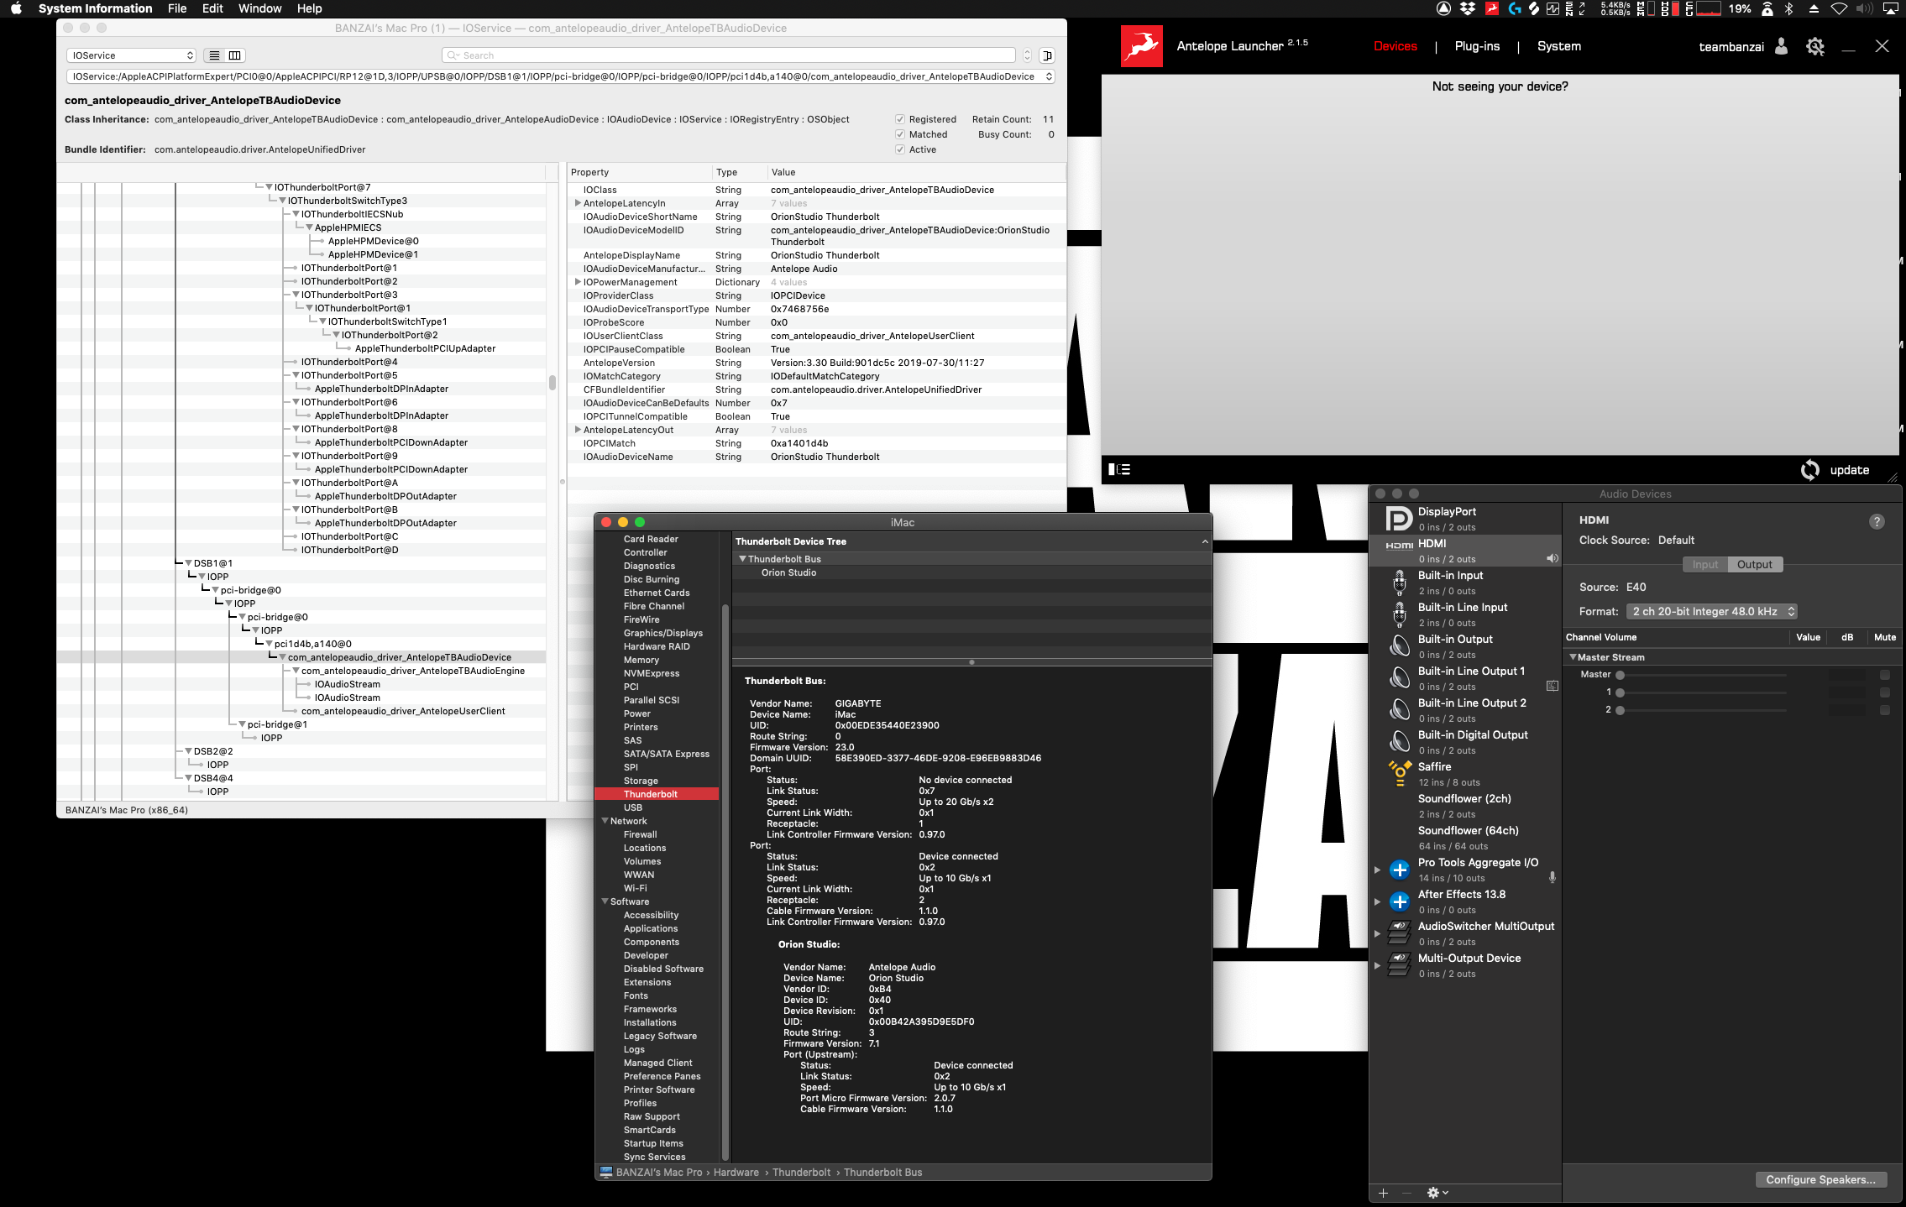The height and width of the screenshot is (1207, 1906).
Task: Expand the Multi-Output Device triangle
Action: (1377, 965)
